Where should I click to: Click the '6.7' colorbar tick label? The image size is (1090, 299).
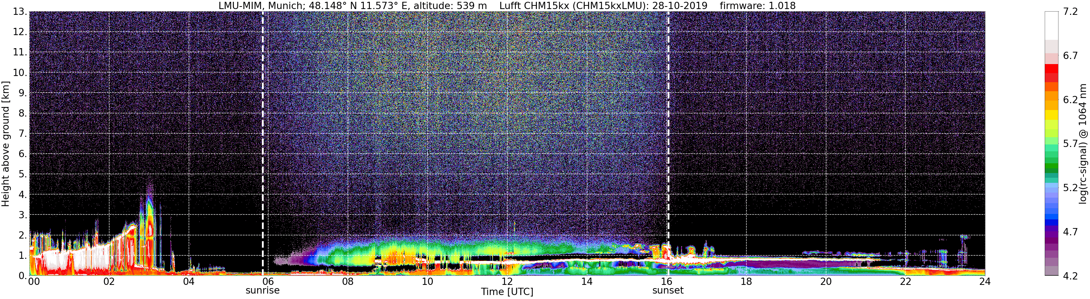point(1070,55)
